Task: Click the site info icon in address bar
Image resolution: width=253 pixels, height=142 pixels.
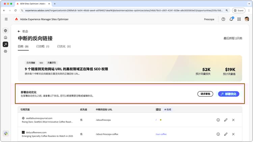Action: pos(22,10)
